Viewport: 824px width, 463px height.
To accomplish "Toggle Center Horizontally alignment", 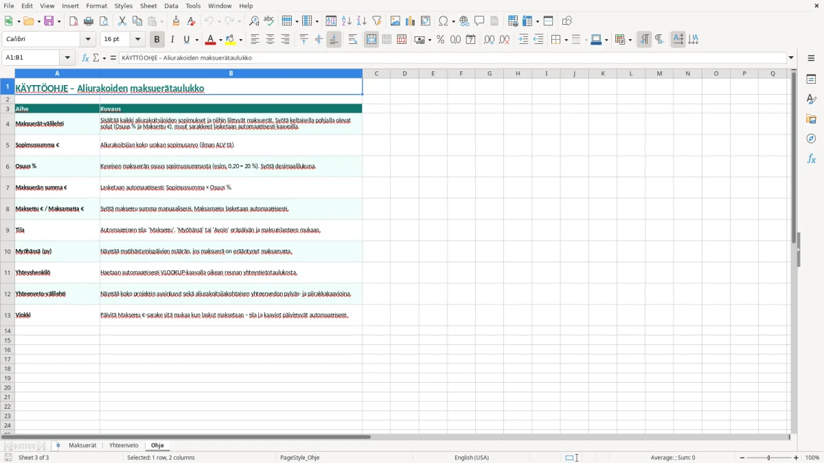I will click(270, 40).
